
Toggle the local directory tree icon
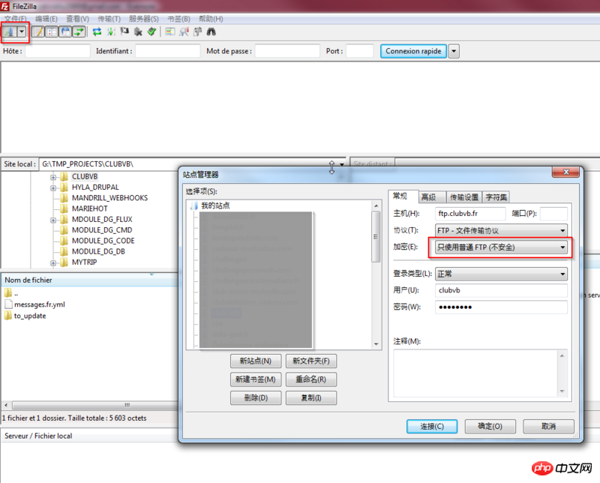pyautogui.click(x=52, y=31)
